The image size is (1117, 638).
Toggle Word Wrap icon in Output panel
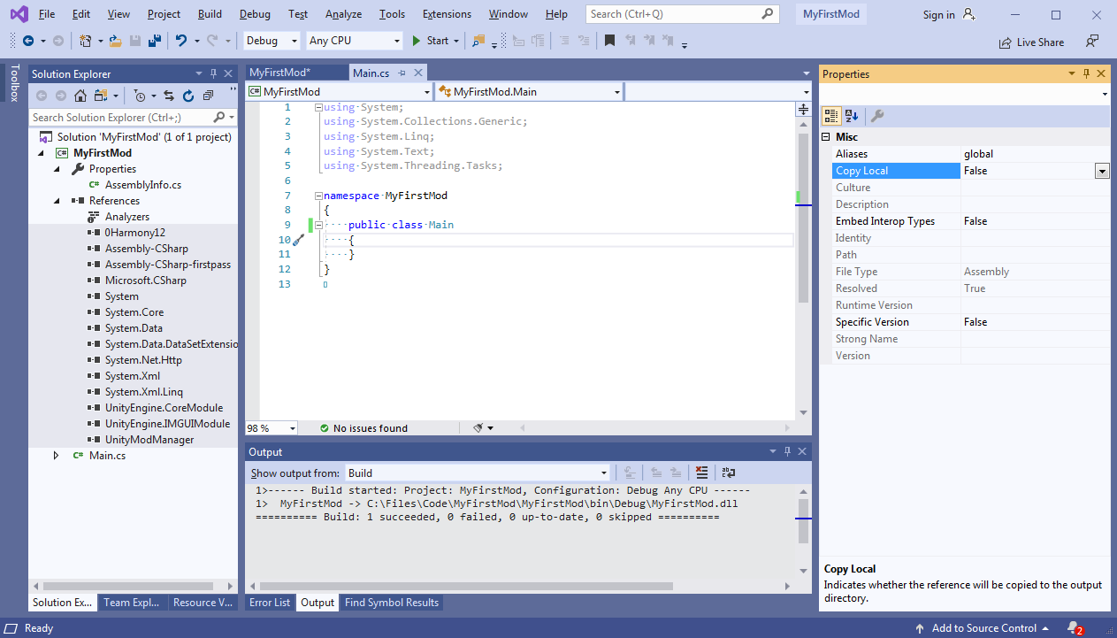729,473
